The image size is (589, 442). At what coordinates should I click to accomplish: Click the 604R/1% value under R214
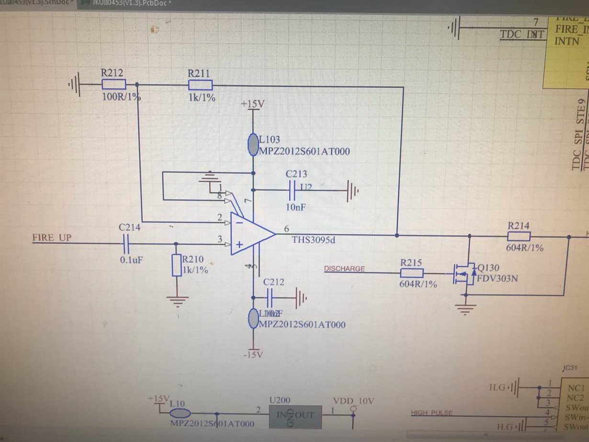pyautogui.click(x=525, y=248)
